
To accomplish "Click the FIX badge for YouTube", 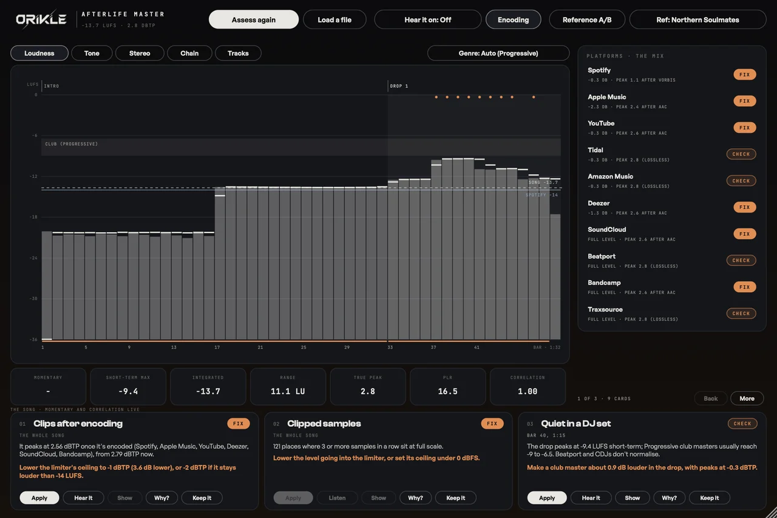I will tap(745, 128).
